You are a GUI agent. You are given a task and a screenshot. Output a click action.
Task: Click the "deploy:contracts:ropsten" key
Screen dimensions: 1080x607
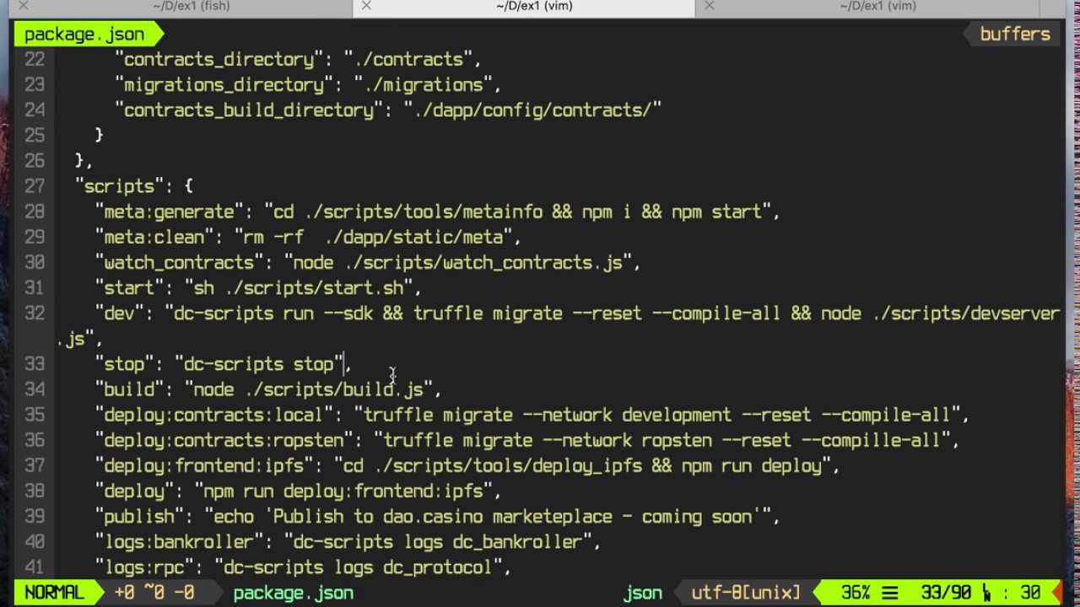pyautogui.click(x=224, y=441)
